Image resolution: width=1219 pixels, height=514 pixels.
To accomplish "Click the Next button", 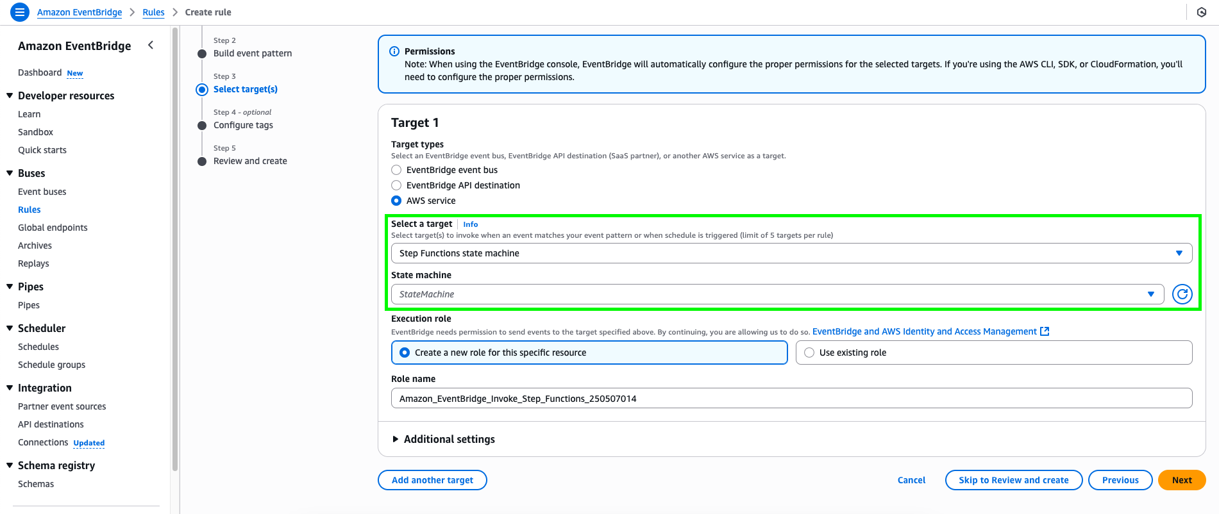I will (x=1182, y=480).
